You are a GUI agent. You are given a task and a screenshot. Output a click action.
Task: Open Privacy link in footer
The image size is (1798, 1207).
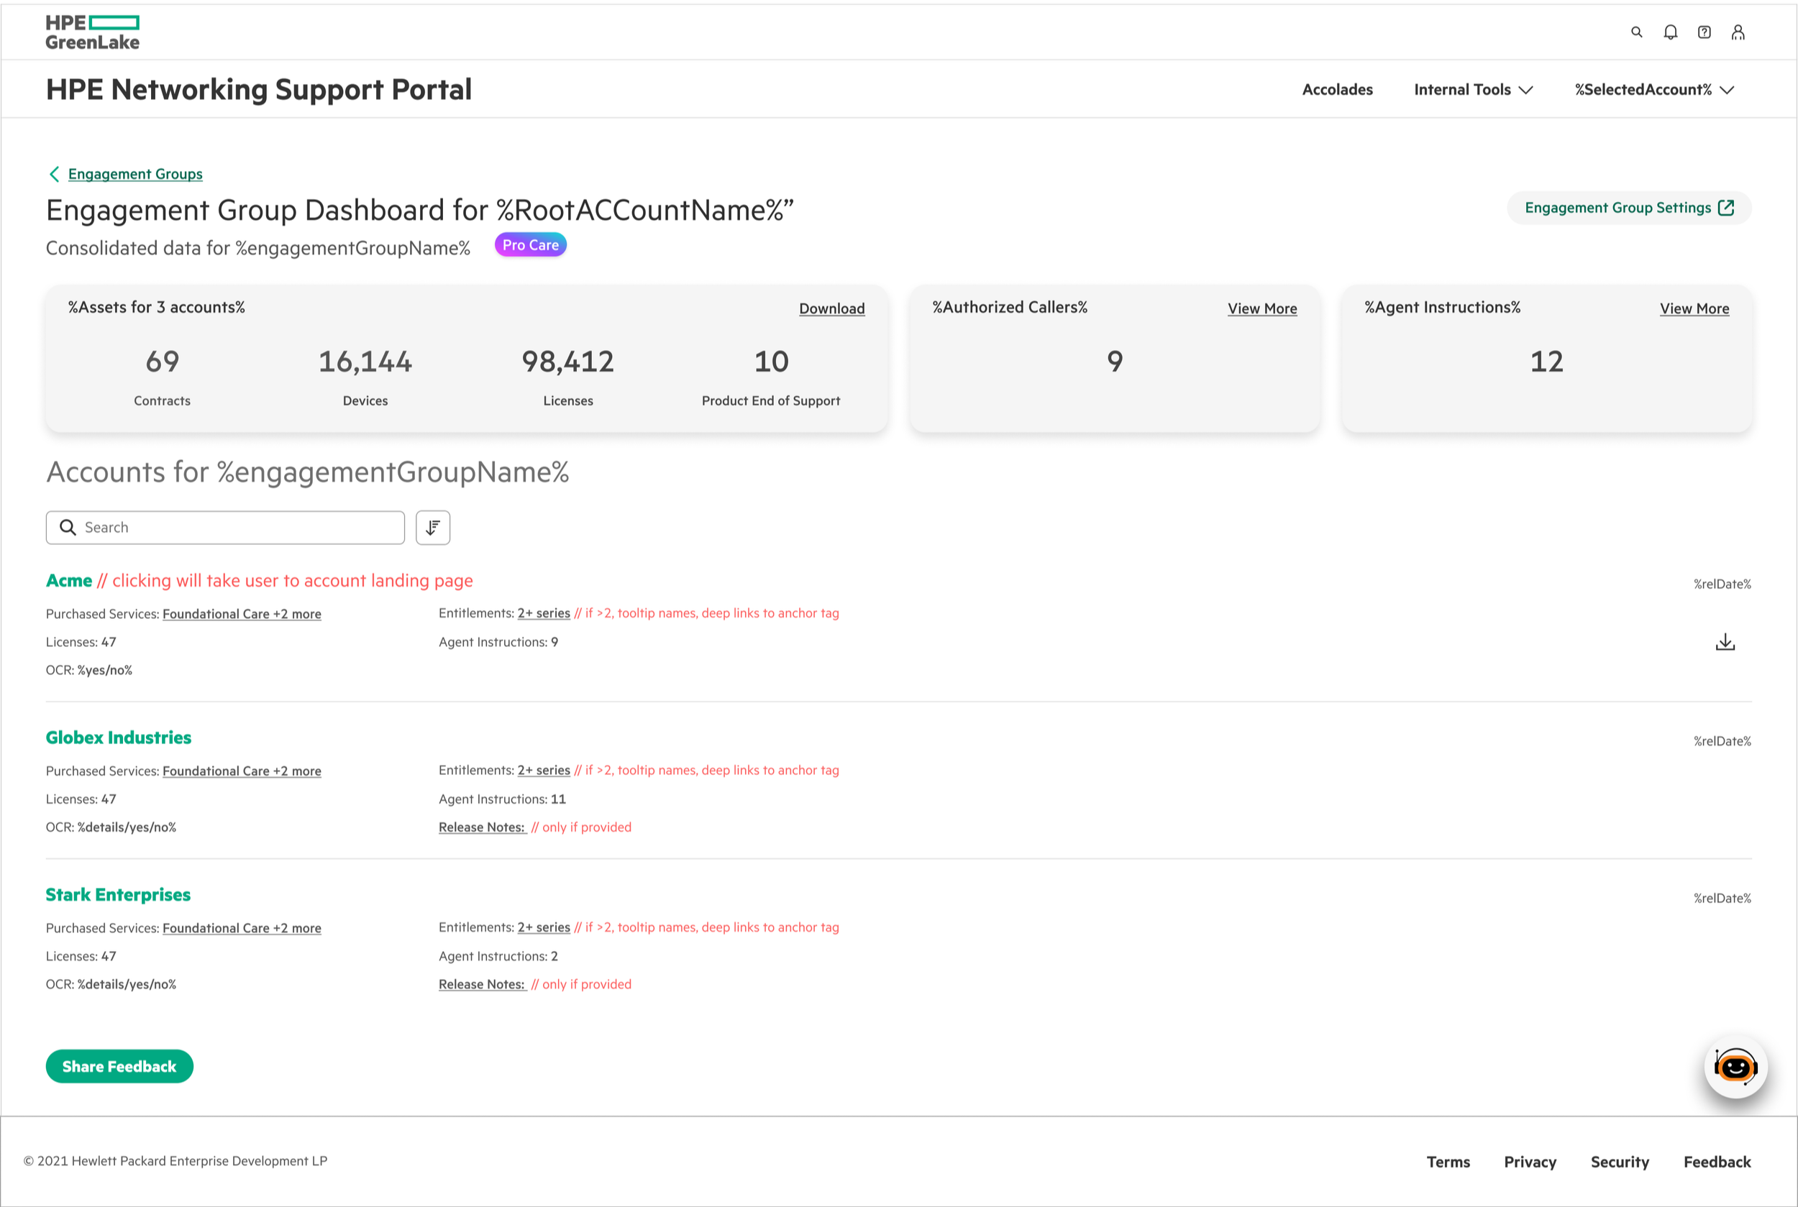tap(1529, 1162)
